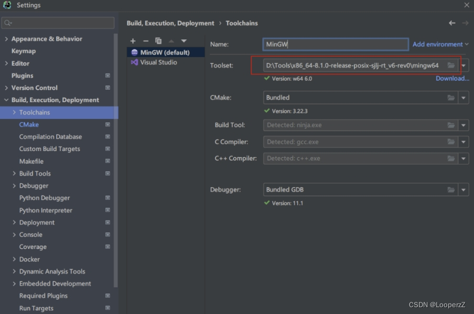Viewport: 474px width, 314px height.
Task: Click the settings search field
Action: 58,23
